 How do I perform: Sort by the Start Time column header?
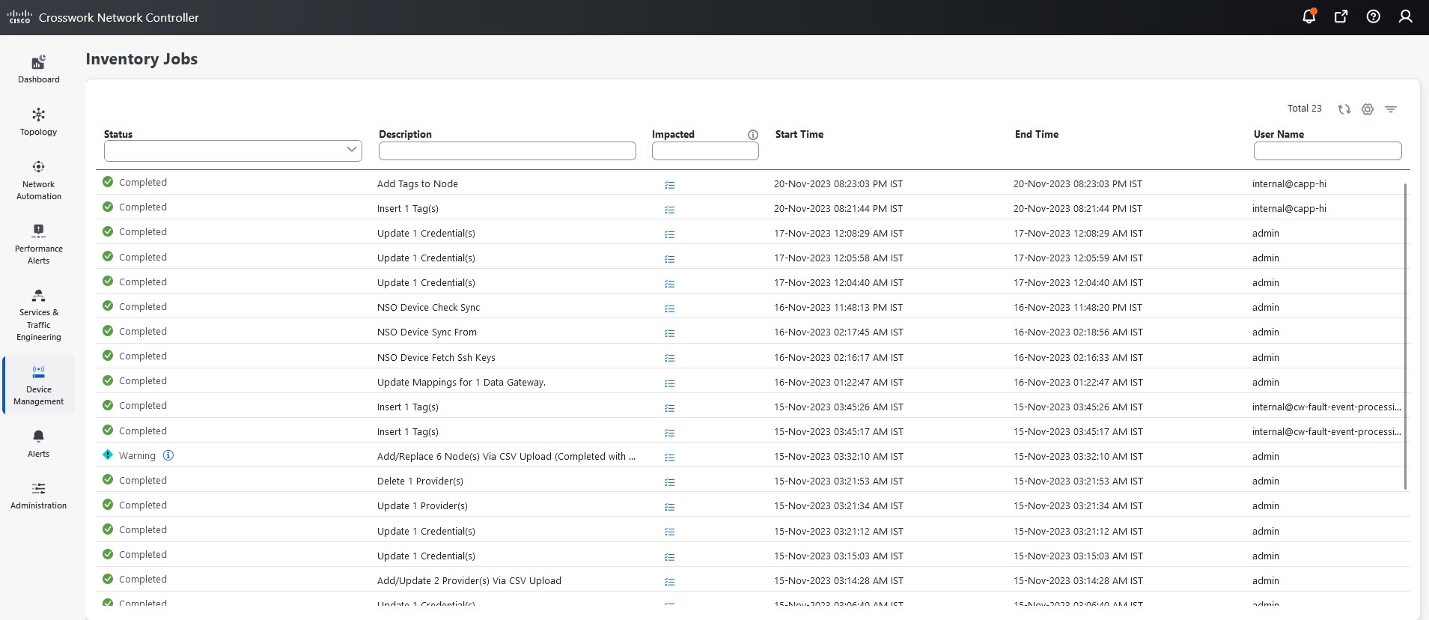799,134
